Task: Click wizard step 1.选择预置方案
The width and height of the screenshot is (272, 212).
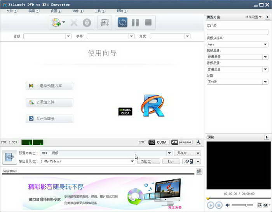Action: coord(49,86)
